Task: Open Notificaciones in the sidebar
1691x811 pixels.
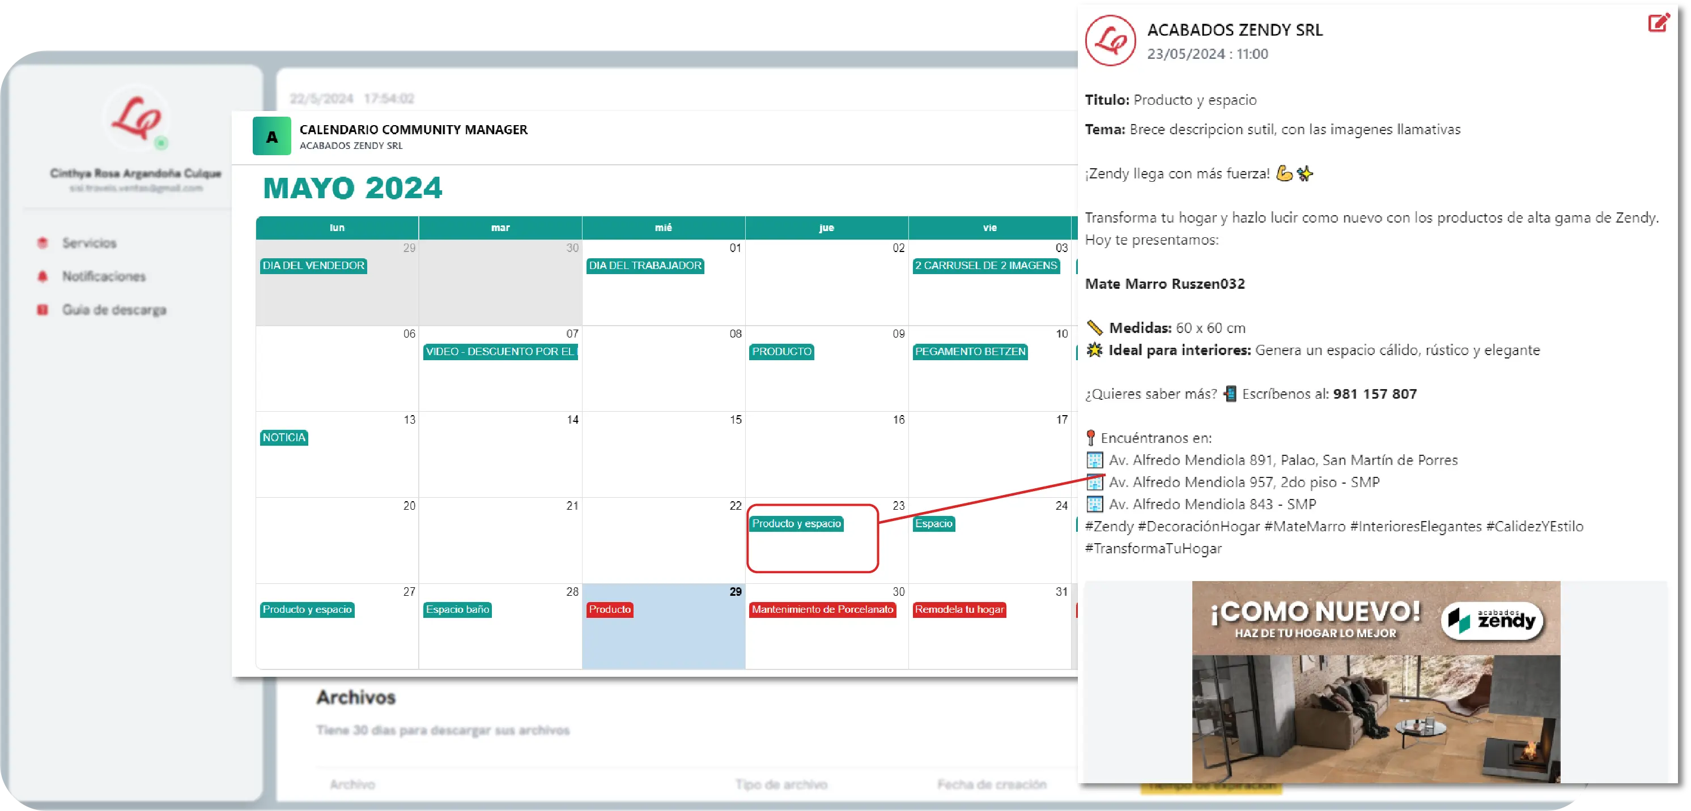Action: pos(104,276)
